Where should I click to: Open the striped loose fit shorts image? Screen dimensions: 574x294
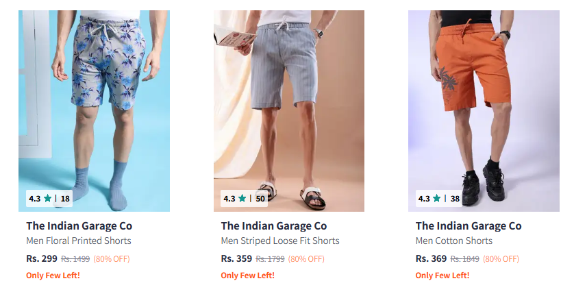(289, 111)
